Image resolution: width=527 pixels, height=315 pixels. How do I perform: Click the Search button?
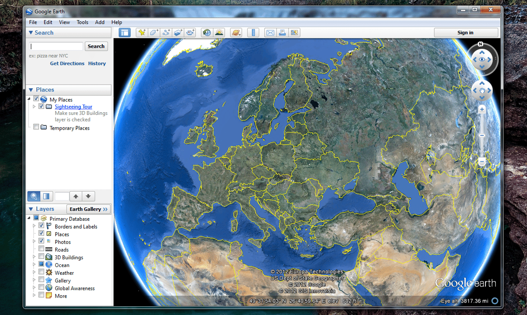pos(96,46)
